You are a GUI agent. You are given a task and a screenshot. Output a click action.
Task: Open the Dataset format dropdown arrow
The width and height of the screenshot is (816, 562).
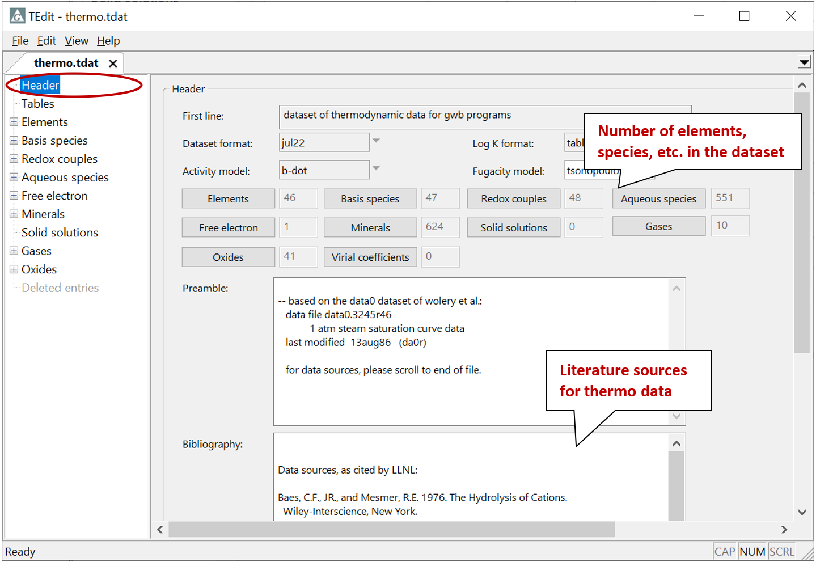tap(376, 141)
